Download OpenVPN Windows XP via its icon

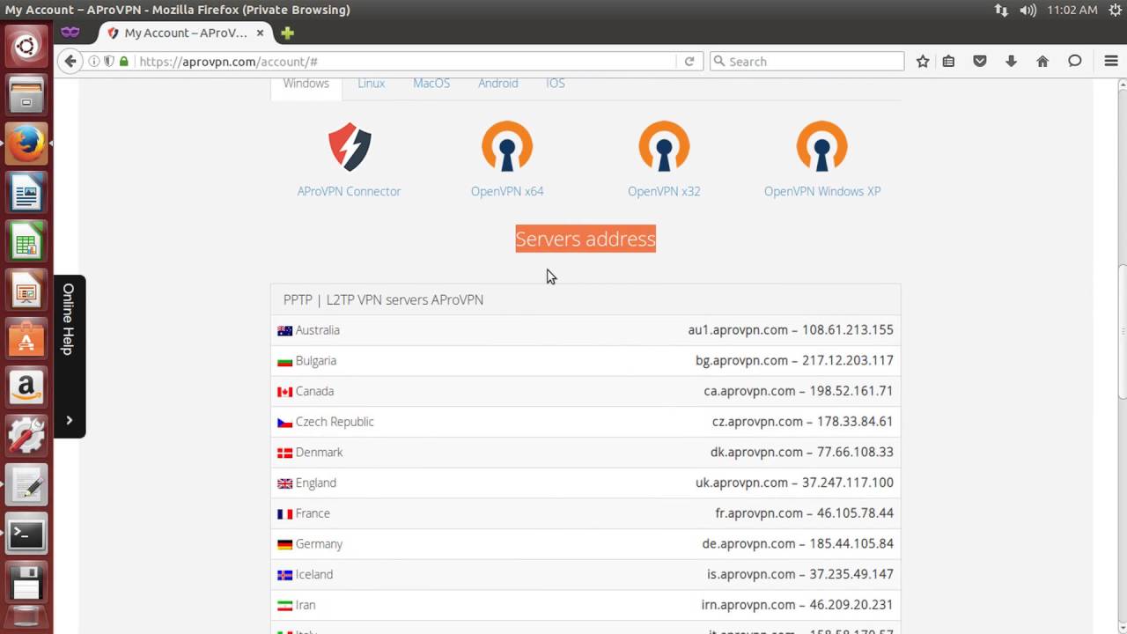pos(821,146)
